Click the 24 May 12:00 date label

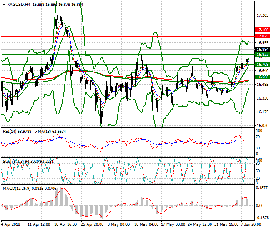pyautogui.click(x=200, y=224)
